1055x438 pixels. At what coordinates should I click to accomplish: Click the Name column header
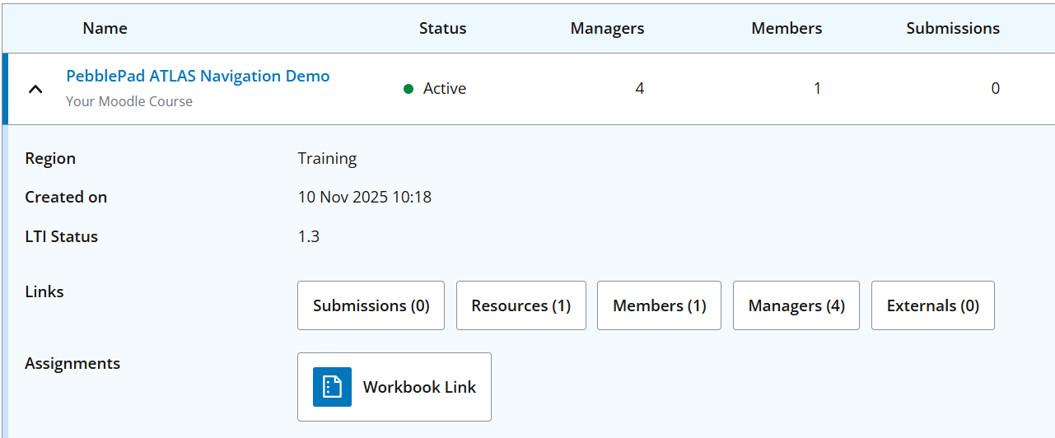105,28
